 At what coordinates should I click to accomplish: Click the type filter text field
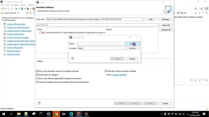click(x=97, y=25)
